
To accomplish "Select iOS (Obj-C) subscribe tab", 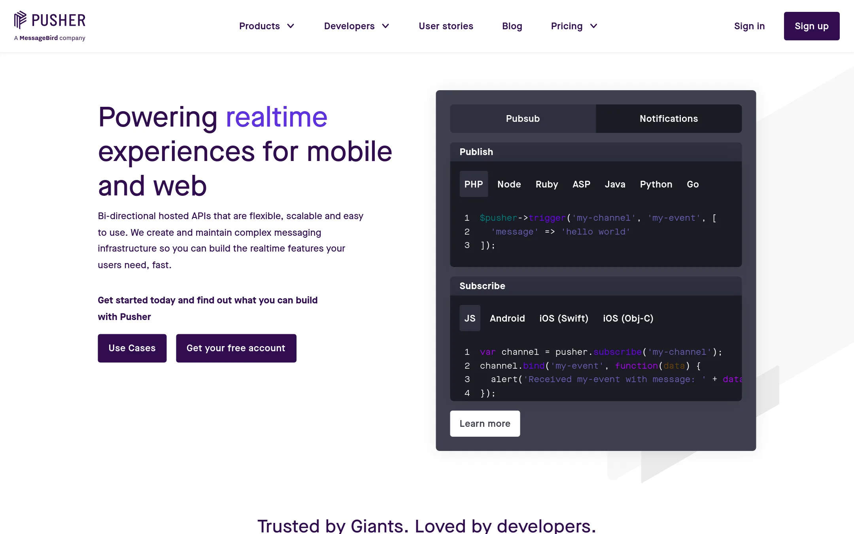I will (628, 318).
